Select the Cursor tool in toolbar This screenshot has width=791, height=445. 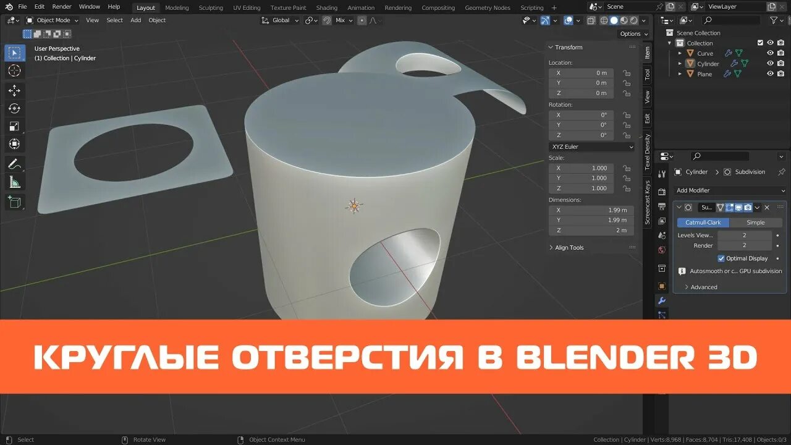point(14,71)
